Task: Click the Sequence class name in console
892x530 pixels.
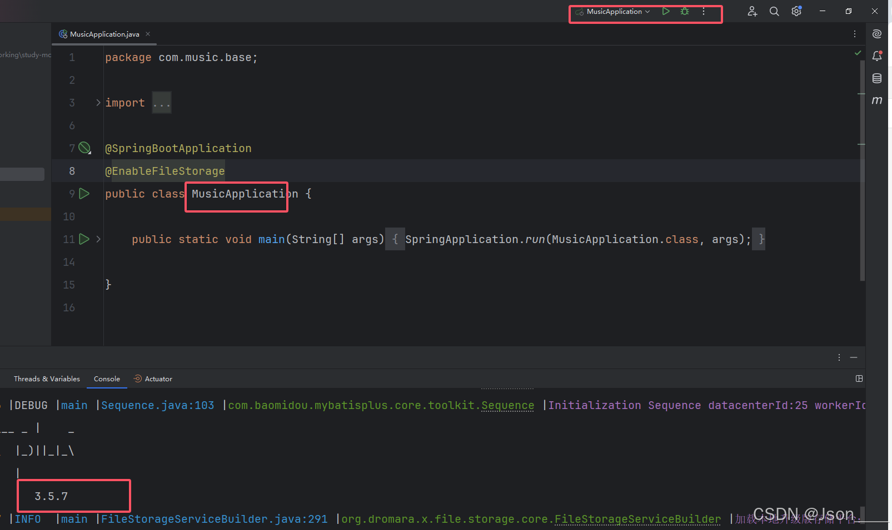Action: pyautogui.click(x=507, y=406)
